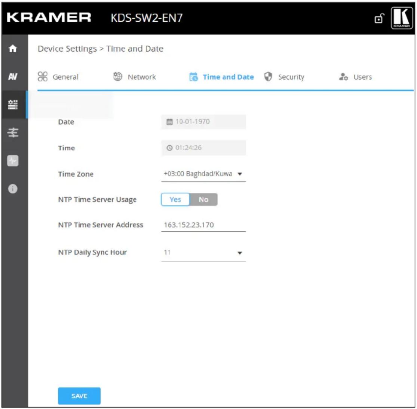This screenshot has width=417, height=409.
Task: Click the Security shield icon
Action: point(268,77)
